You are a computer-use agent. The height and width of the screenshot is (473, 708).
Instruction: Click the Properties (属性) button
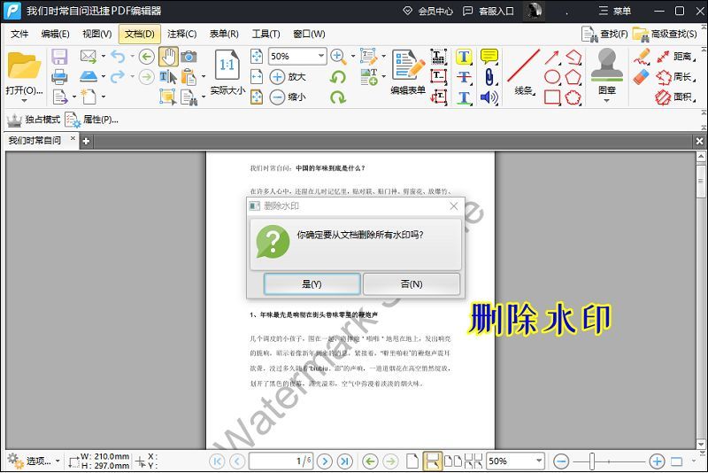(92, 120)
